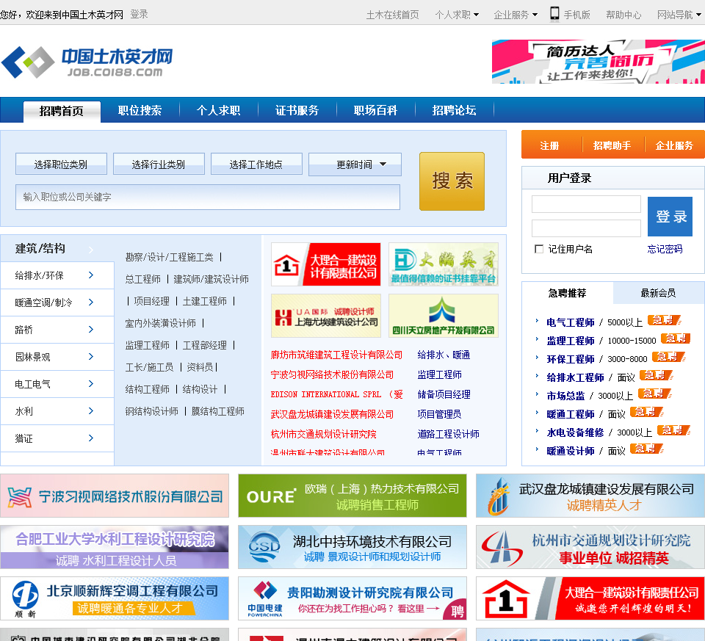The height and width of the screenshot is (641, 705).
Task: Open the mobile version phone icon
Action: (555, 14)
